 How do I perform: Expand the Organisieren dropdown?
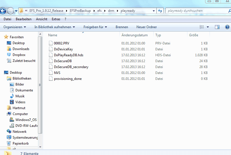pos(15,27)
